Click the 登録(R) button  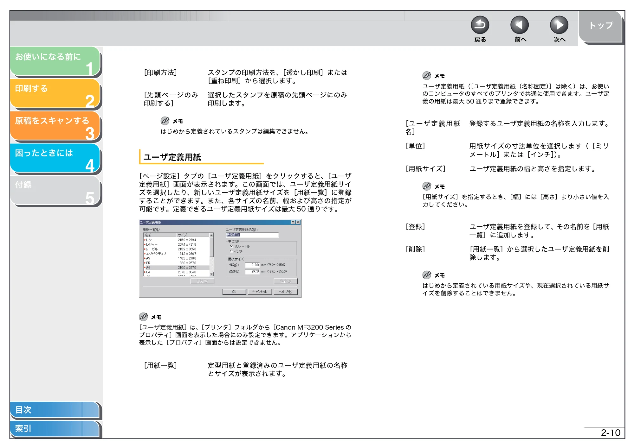pyautogui.click(x=285, y=281)
